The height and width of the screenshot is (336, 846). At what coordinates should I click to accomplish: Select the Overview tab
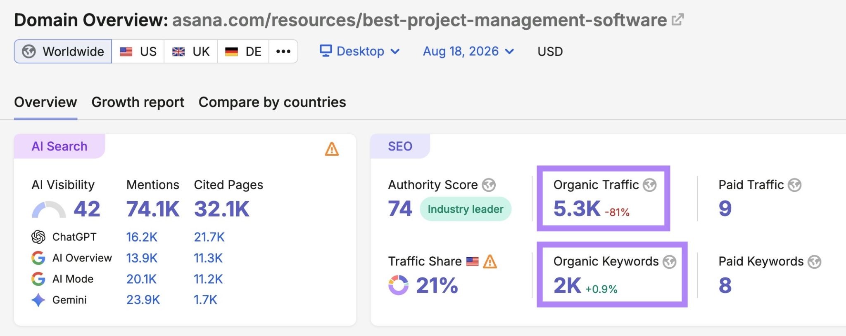[x=45, y=102]
